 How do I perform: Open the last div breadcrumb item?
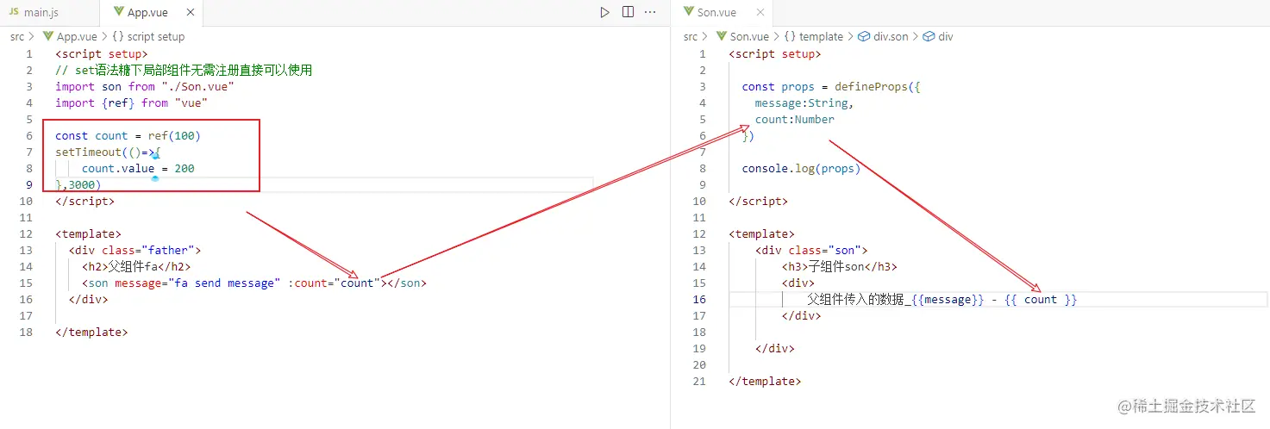tap(938, 36)
